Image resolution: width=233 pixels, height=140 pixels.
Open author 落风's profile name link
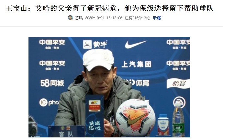coord(79,18)
